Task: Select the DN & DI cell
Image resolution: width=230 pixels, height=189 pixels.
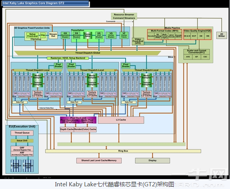Action: 187,36
